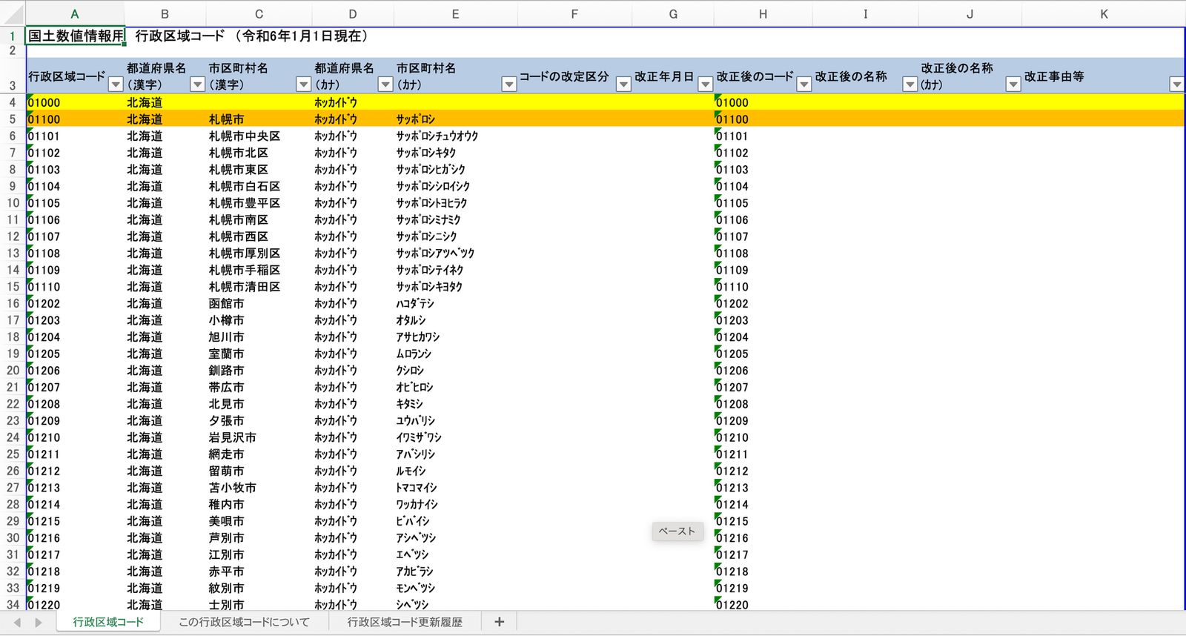
Task: Click the 札幌市 cell in row 5
Action: coord(259,119)
